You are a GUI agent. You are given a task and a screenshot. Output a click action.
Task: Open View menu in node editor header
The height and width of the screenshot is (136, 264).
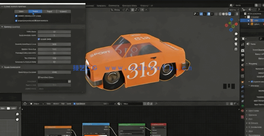(x=48, y=104)
